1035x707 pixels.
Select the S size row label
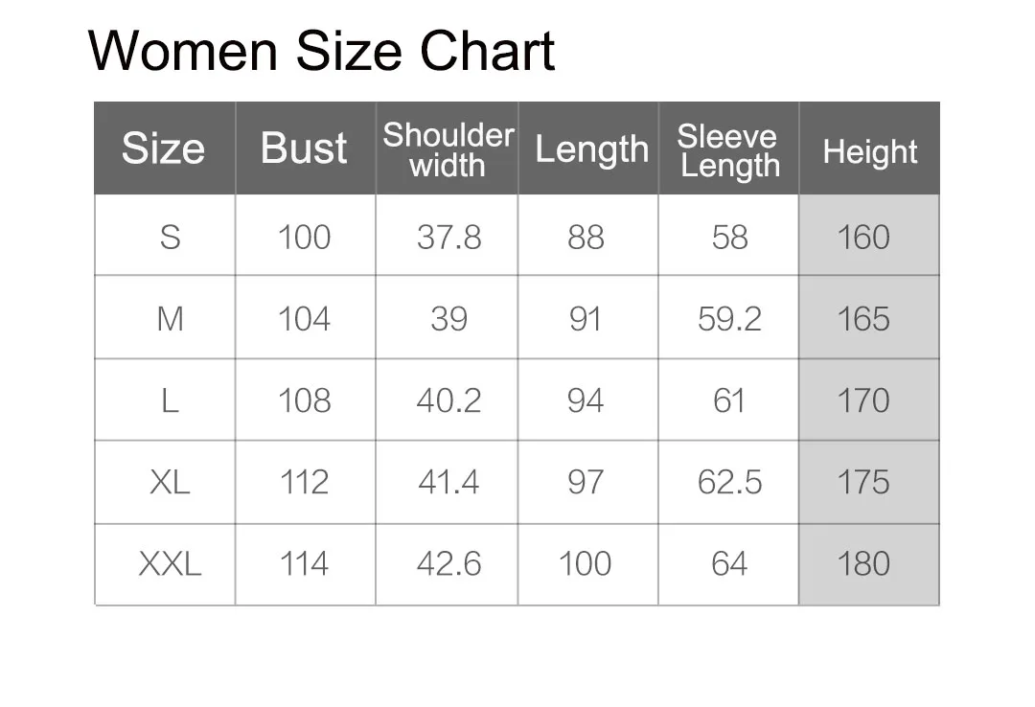click(x=165, y=235)
